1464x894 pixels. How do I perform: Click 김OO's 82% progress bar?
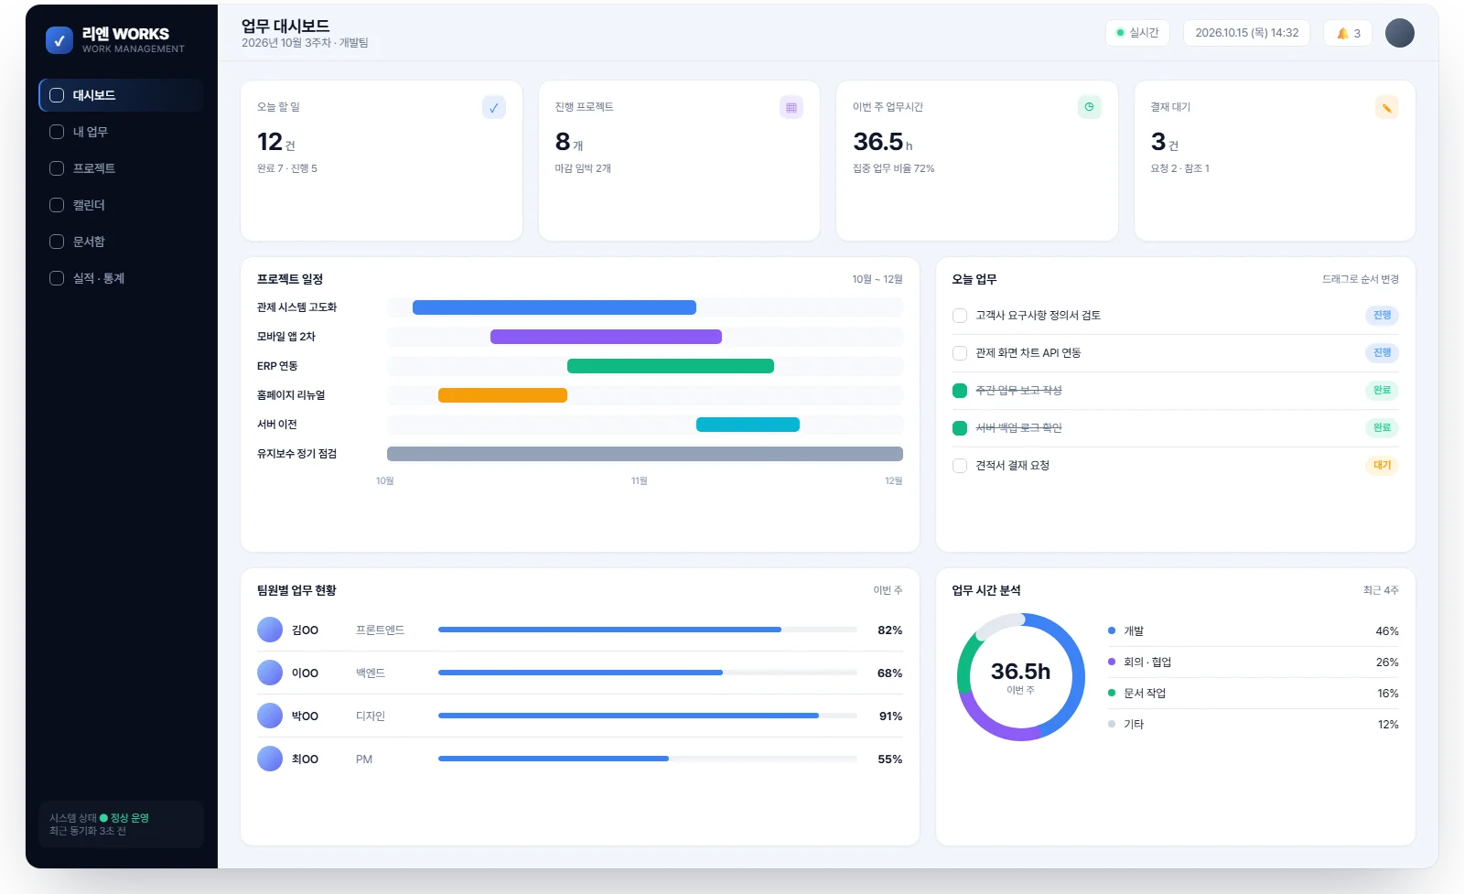[648, 630]
